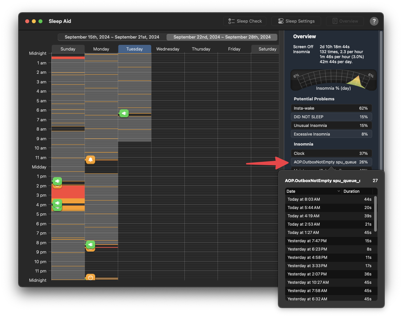The height and width of the screenshot is (321, 402).
Task: Click the Overview toolbar button
Action: 345,21
